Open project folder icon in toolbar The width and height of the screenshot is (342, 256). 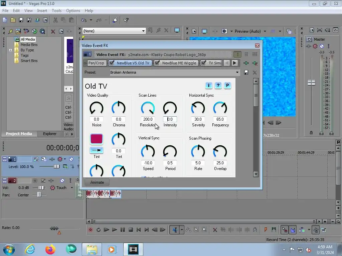pyautogui.click(x=13, y=20)
